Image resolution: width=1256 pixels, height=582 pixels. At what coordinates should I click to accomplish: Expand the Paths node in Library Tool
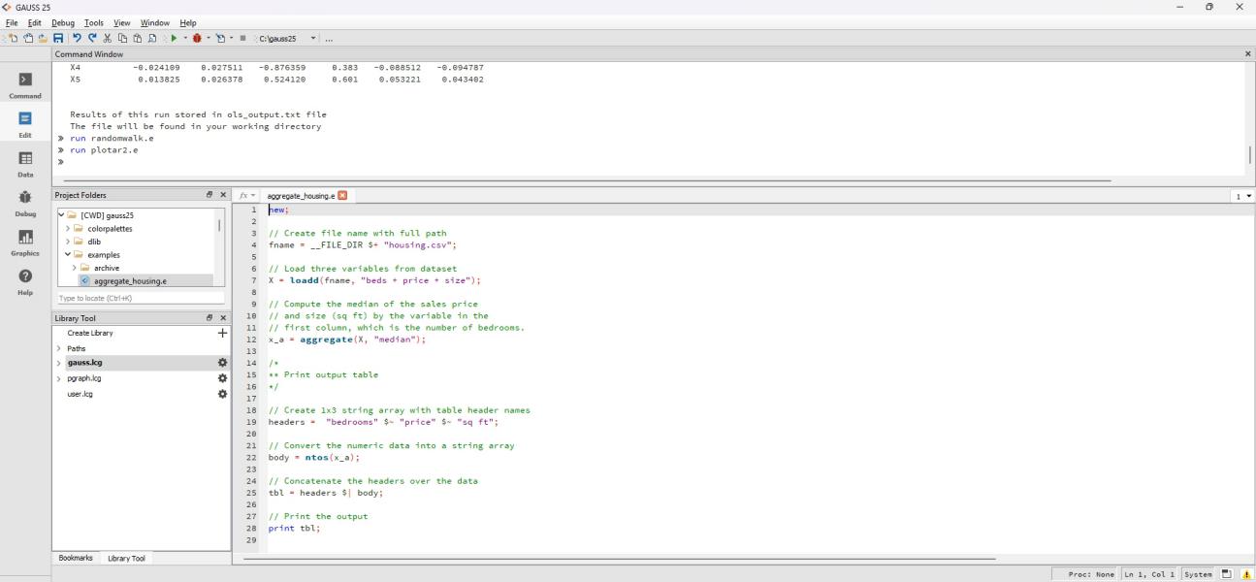coord(58,348)
